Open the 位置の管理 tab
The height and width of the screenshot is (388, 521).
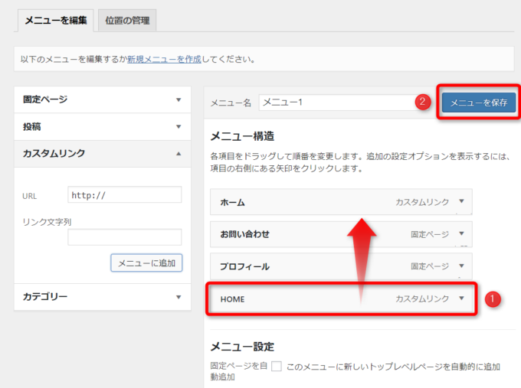point(127,21)
